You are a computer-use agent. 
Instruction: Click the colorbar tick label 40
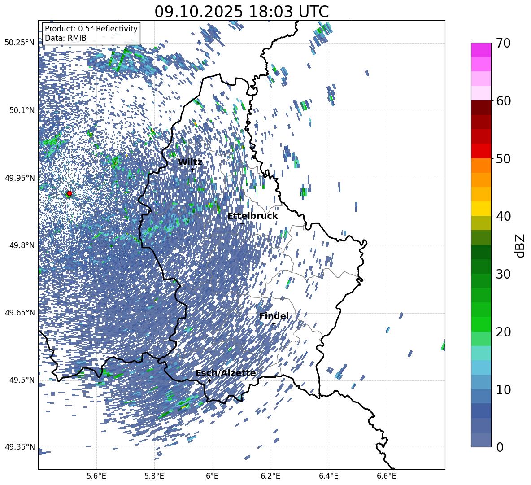[x=503, y=216]
